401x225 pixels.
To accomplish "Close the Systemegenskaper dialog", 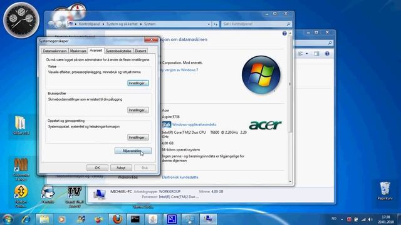I will (151, 40).
